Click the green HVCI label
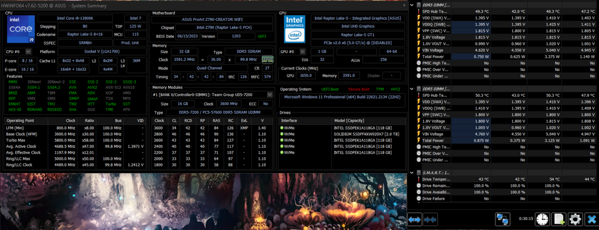This screenshot has width=599, height=230. [x=395, y=89]
